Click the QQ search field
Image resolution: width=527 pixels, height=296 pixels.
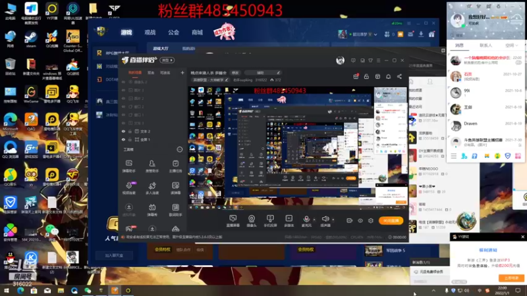click(x=485, y=35)
